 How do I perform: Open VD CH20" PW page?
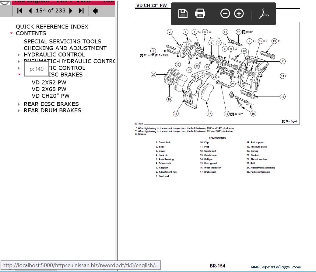51,96
